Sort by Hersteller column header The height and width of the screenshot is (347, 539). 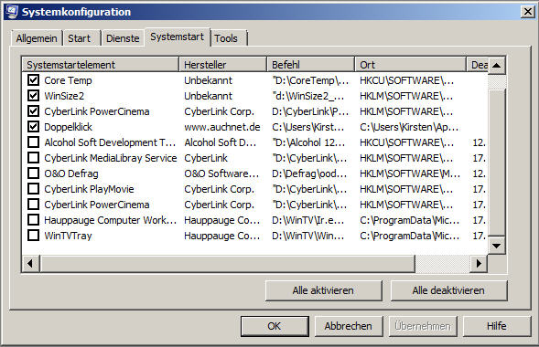click(222, 65)
